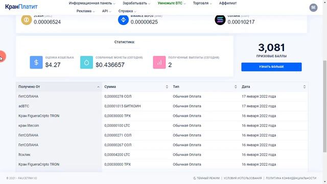Select the ltcклик row name
Viewport: 327px width, 184px height.
pos(25,155)
